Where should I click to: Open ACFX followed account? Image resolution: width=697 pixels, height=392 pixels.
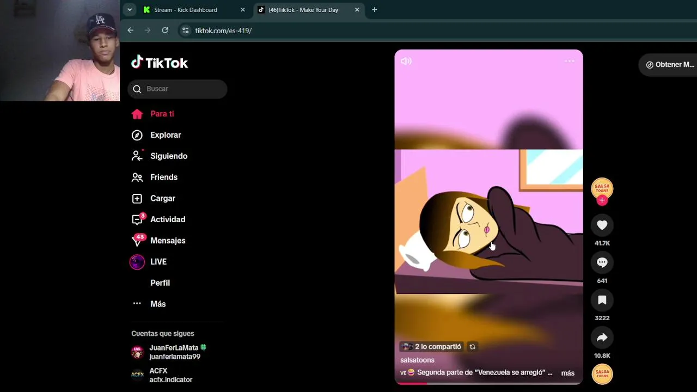pyautogui.click(x=171, y=375)
